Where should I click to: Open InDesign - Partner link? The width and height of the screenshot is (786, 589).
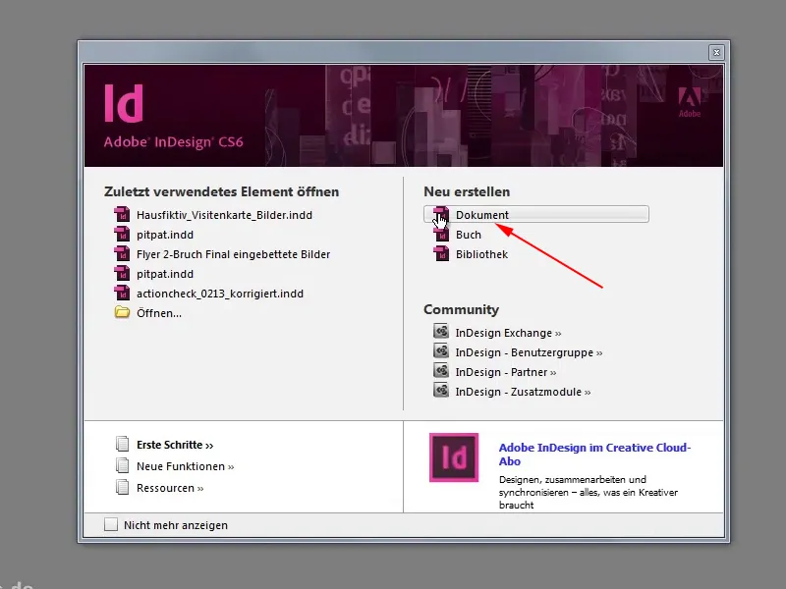pyautogui.click(x=506, y=372)
